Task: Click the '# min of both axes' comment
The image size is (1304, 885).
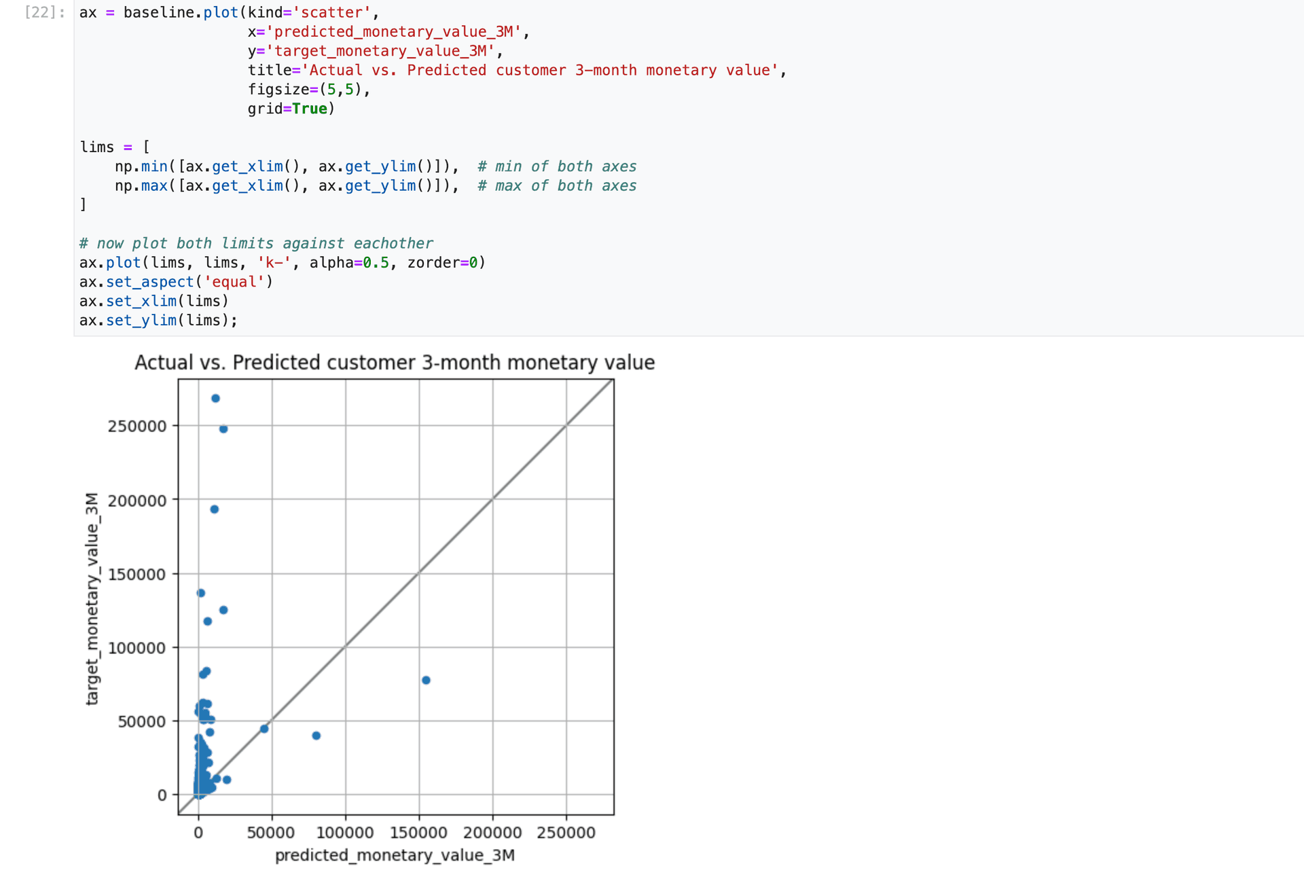Action: click(x=557, y=166)
